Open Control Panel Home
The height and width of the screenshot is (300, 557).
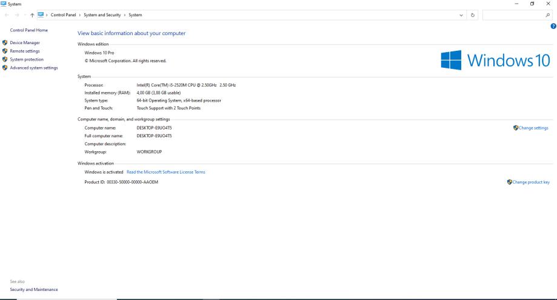(28, 30)
